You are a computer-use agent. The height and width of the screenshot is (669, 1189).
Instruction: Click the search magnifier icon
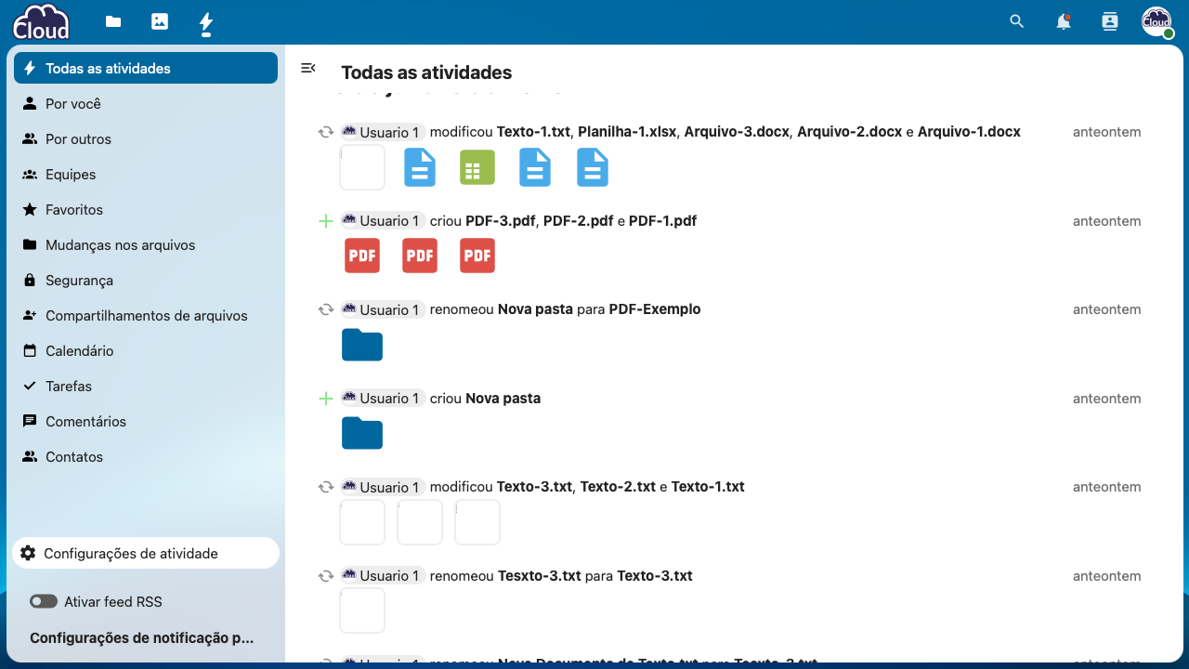pos(1017,21)
